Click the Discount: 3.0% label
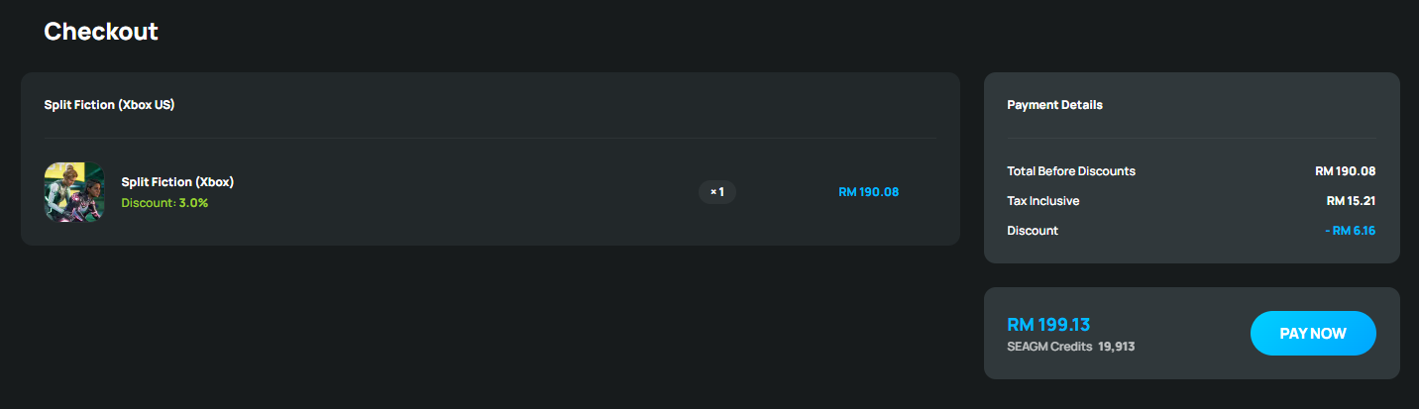The width and height of the screenshot is (1419, 409). pyautogui.click(x=164, y=203)
